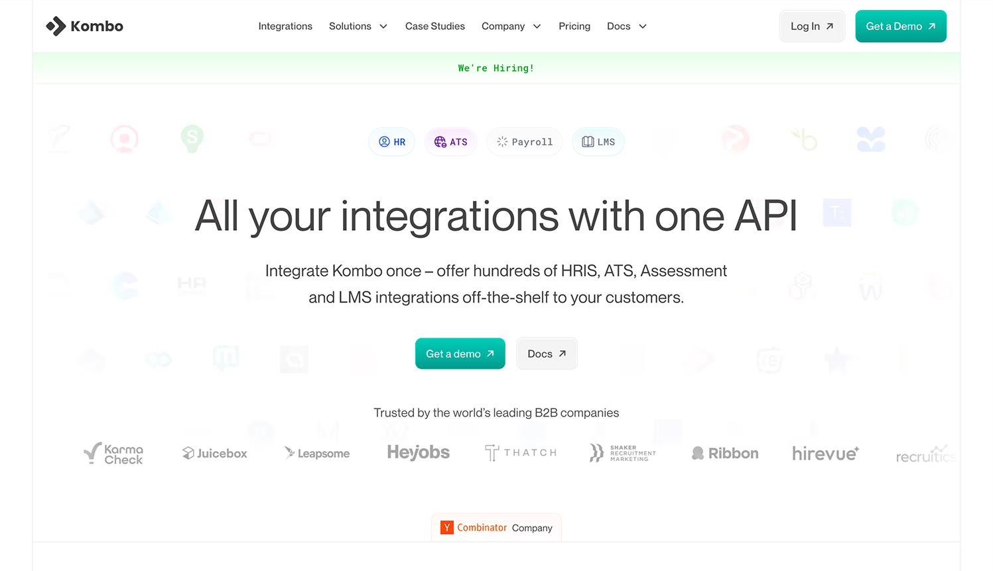
Task: Open the We're Hiring! banner
Action: [x=496, y=68]
